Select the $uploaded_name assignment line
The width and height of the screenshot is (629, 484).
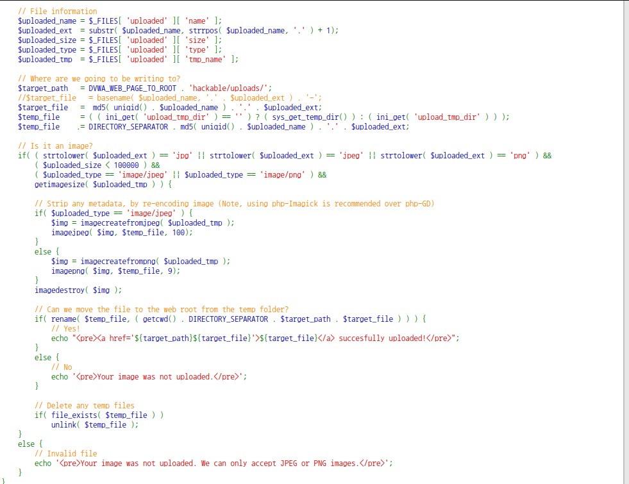point(119,21)
